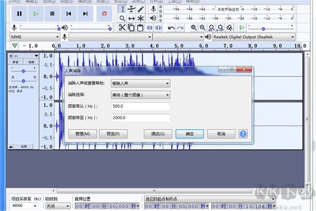Viewport: 316px width, 211px height.
Task: Open the 吸附到 snap-to dropdown
Action: point(57,206)
